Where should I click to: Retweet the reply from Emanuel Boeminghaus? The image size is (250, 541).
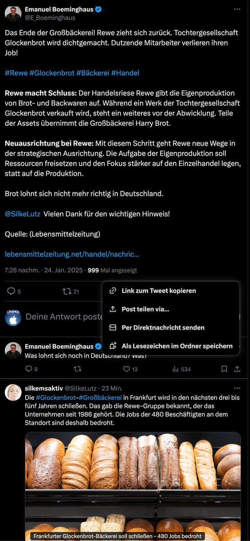pos(77,369)
